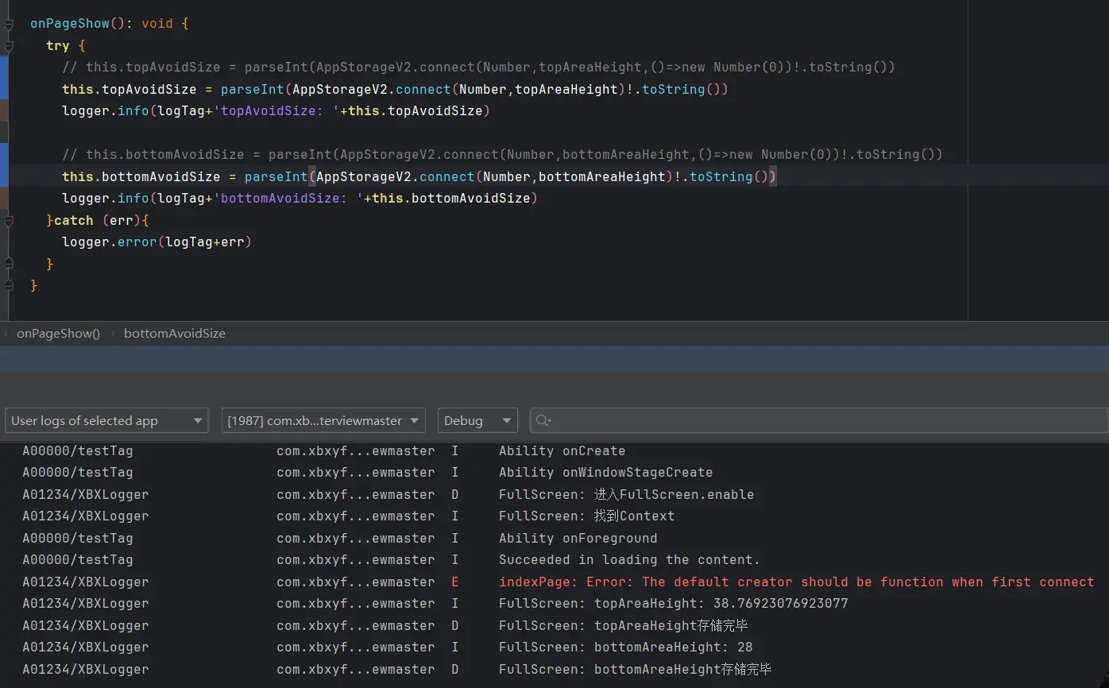Click fold-end marker beside onPageShow closing brace
The image size is (1109, 688).
9,284
